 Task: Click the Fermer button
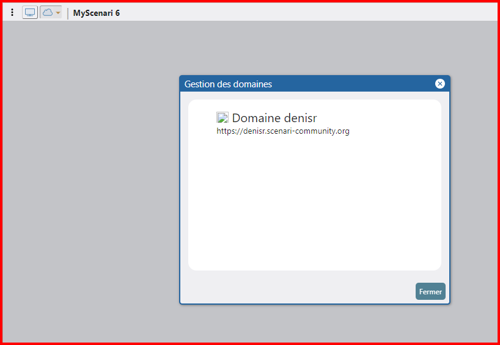pyautogui.click(x=430, y=292)
